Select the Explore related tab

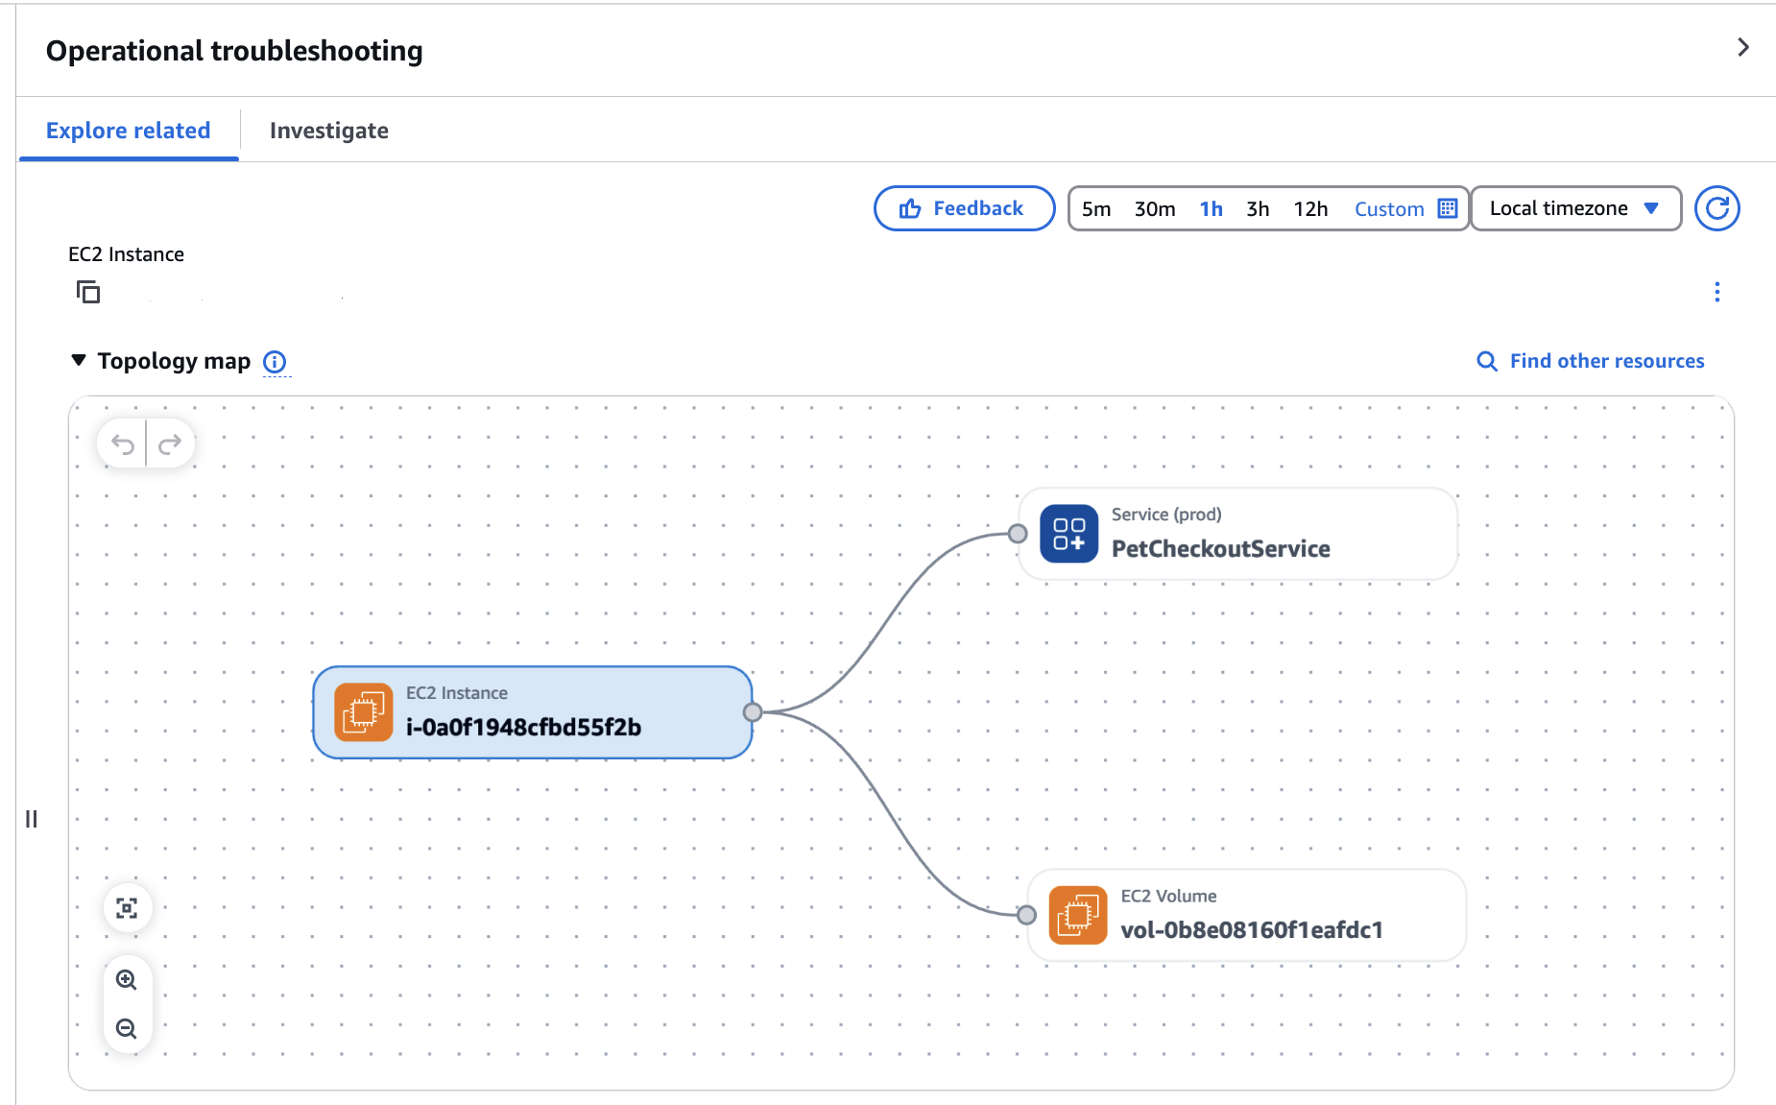129,131
